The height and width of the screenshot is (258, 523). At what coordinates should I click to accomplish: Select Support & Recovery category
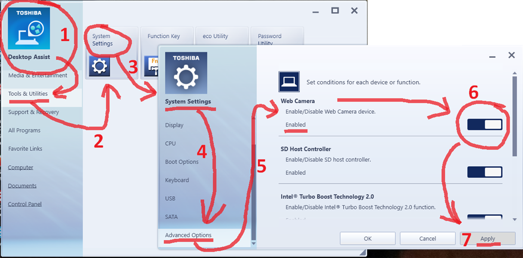click(x=33, y=112)
